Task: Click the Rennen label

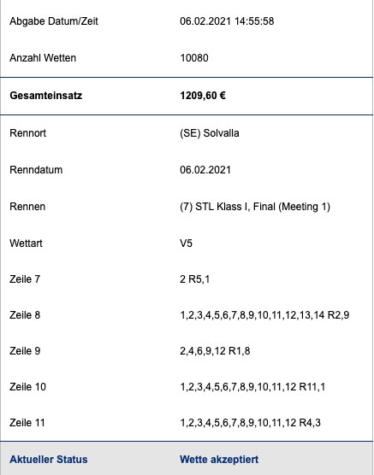Action: click(27, 207)
